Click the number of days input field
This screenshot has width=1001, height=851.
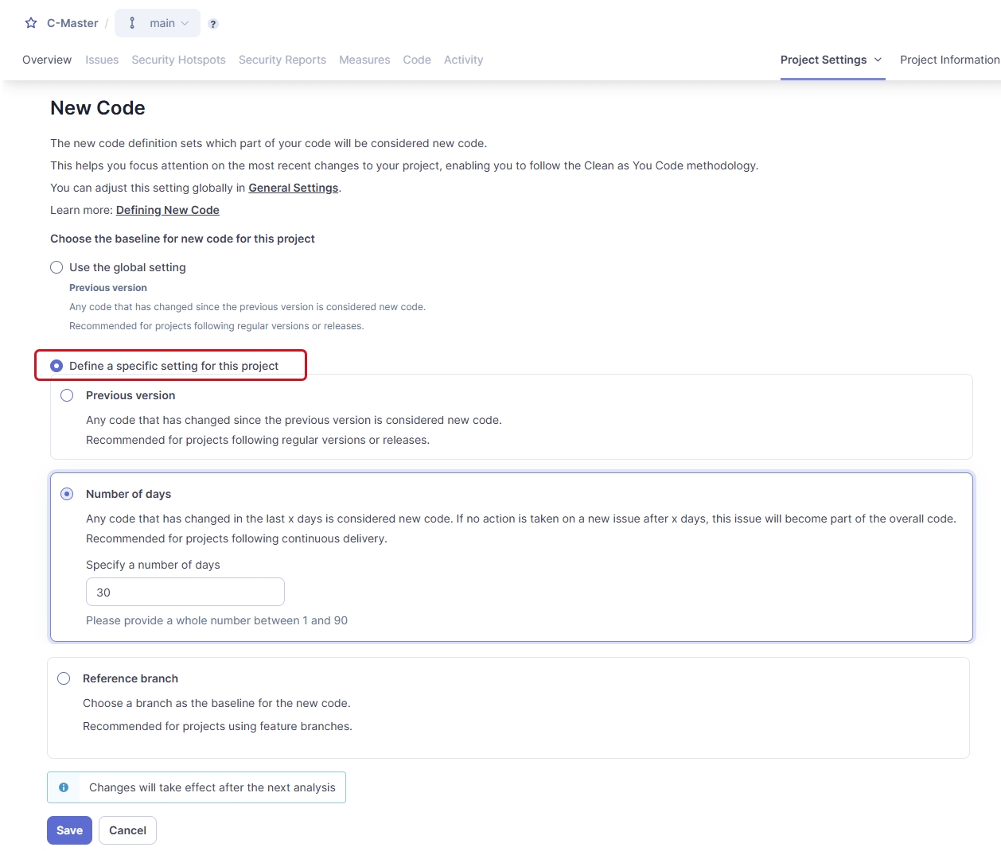coord(185,592)
